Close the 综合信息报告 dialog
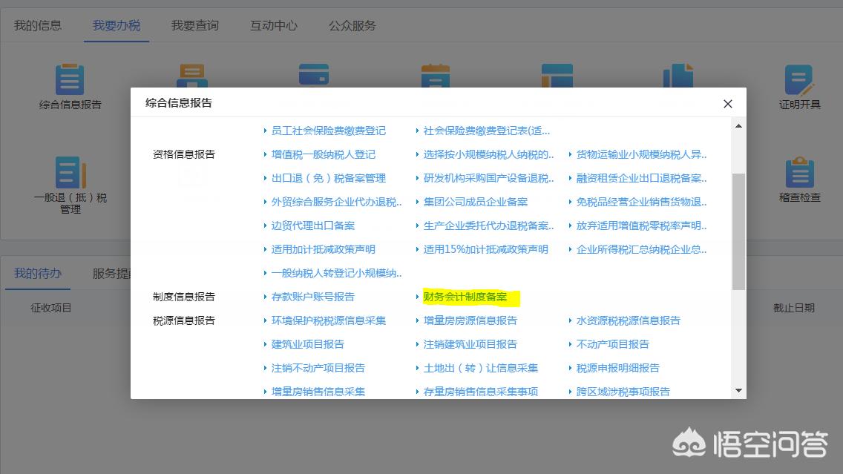Viewport: 843px width, 474px height. tap(727, 104)
